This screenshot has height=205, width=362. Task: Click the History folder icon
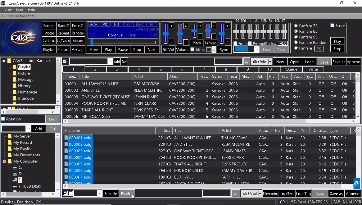click(x=15, y=86)
